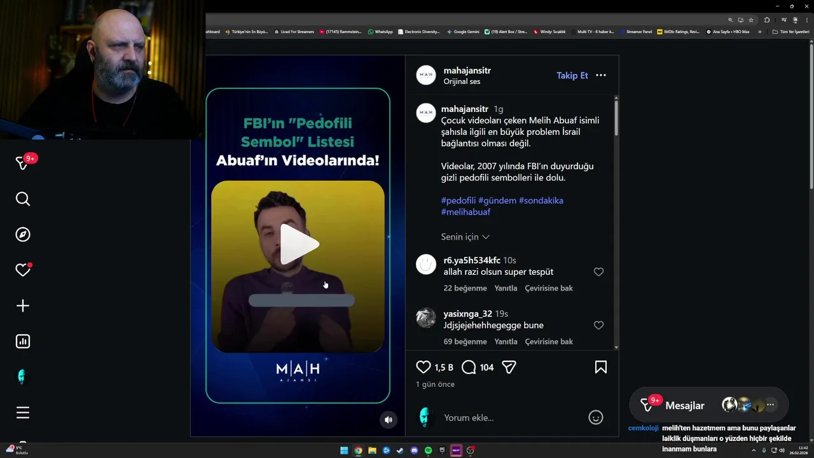Open the emoji picker smiley icon

(596, 417)
